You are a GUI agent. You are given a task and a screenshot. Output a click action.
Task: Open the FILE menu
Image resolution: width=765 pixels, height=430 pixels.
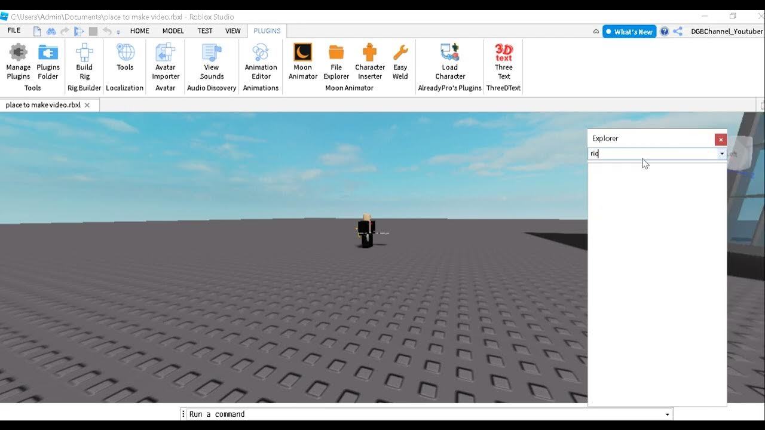point(14,30)
